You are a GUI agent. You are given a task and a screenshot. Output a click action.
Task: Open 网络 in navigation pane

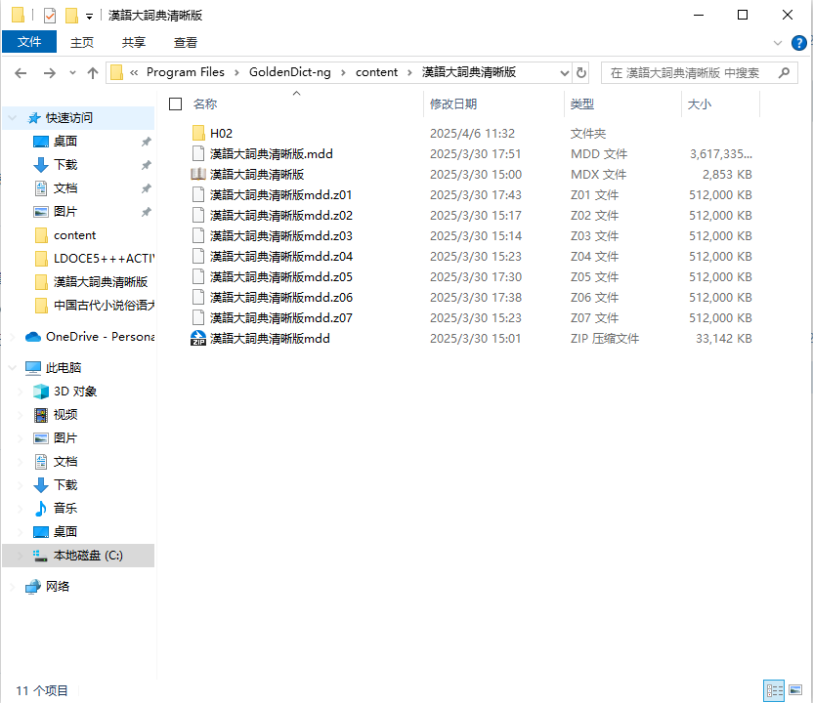tap(58, 587)
